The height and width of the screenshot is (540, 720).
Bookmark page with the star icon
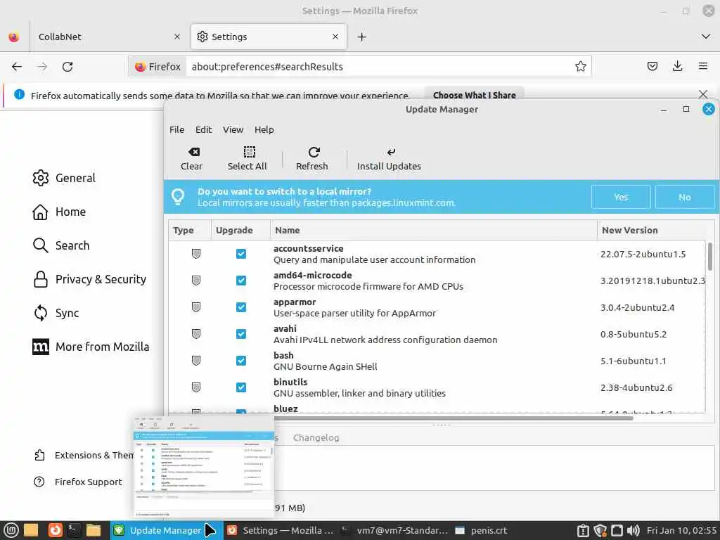[580, 67]
